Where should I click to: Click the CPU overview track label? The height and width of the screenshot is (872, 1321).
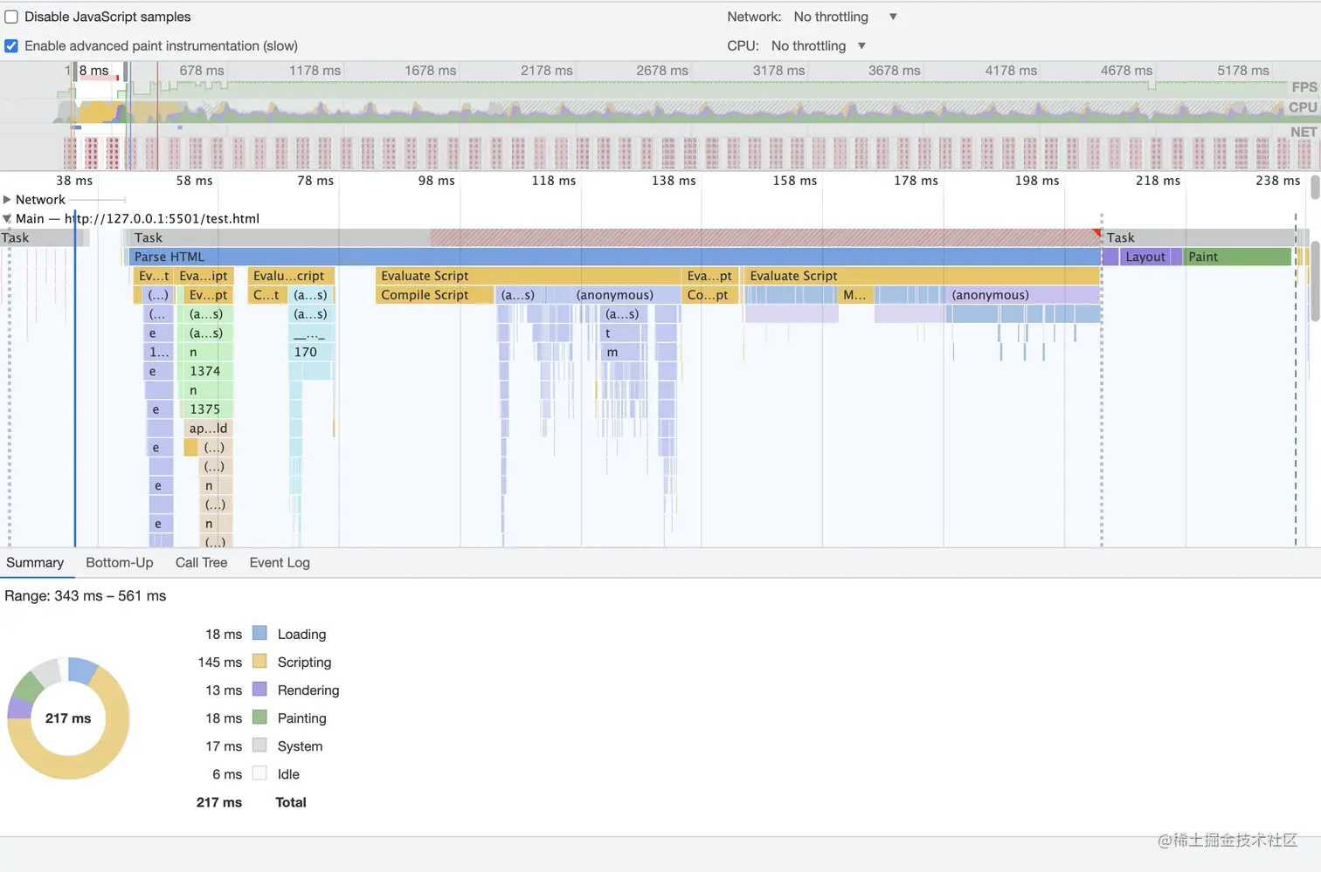pyautogui.click(x=1303, y=107)
